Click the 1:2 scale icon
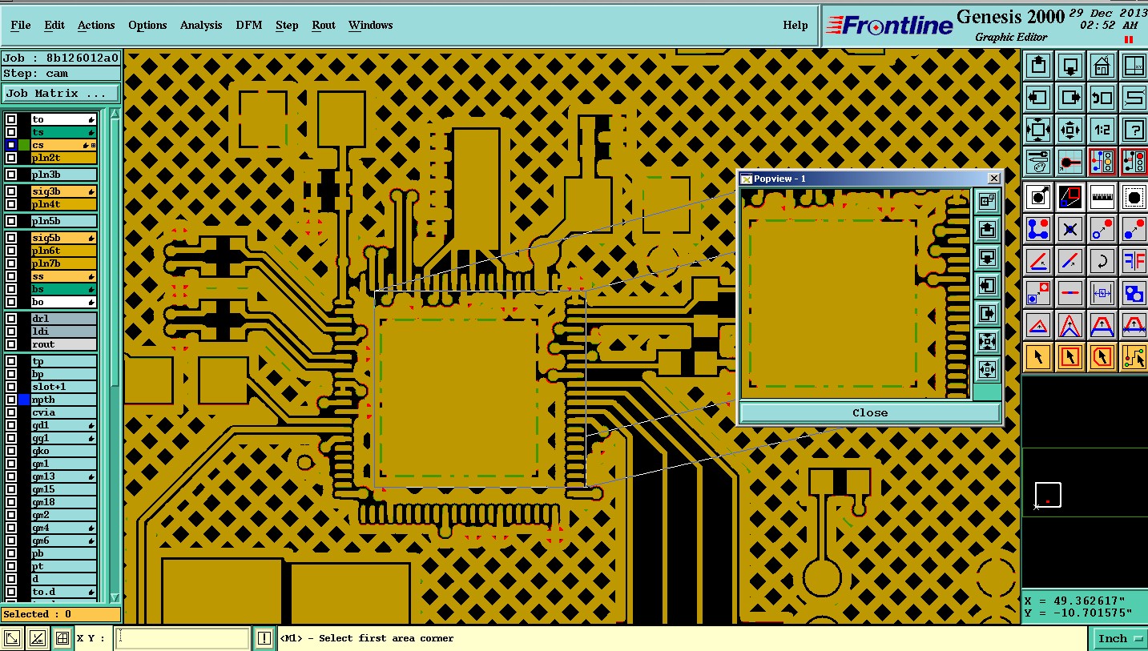This screenshot has width=1148, height=651. tap(1102, 129)
